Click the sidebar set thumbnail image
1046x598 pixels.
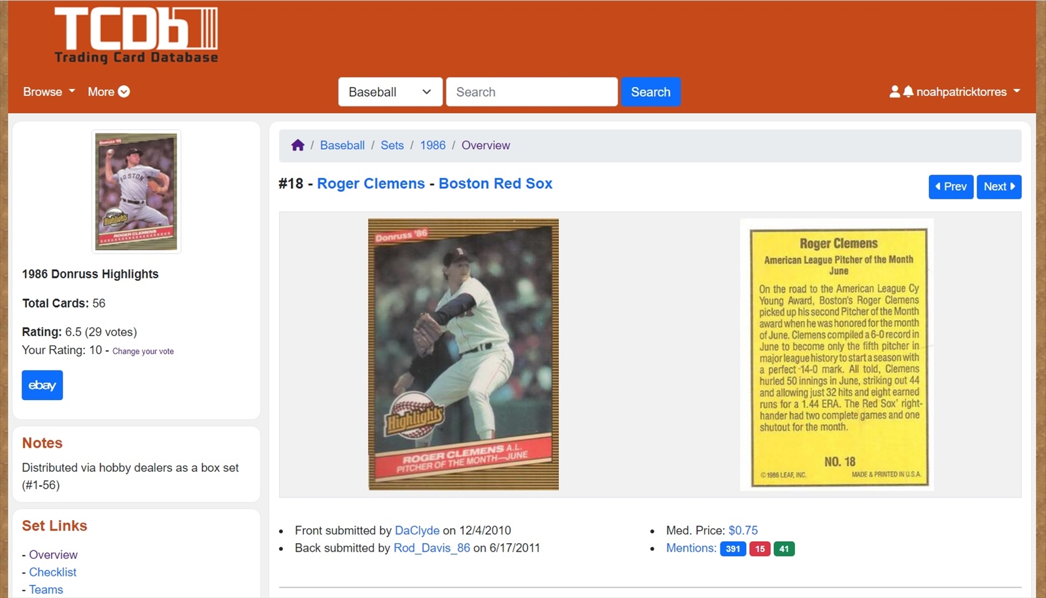(x=136, y=191)
